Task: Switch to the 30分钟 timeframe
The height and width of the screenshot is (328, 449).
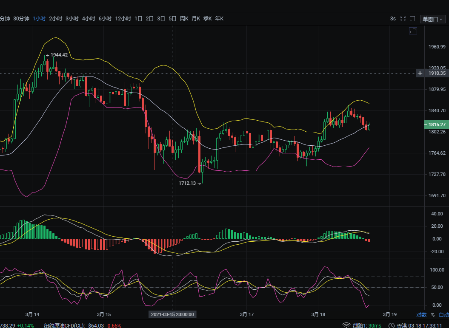Action: coord(21,19)
